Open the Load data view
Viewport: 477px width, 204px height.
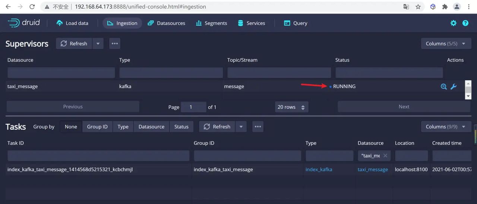point(72,23)
